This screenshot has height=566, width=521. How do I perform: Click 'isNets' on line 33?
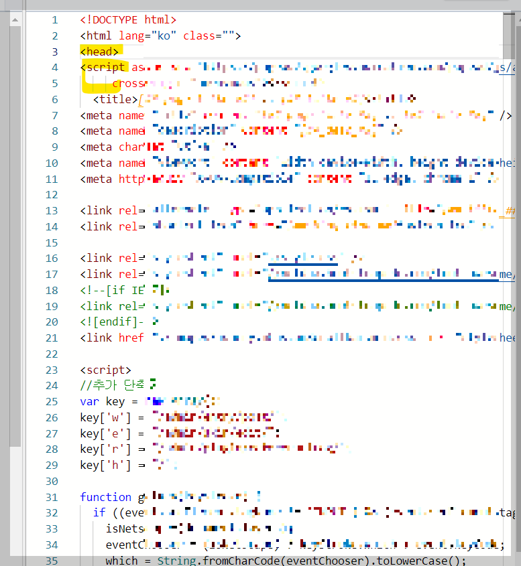click(x=125, y=528)
